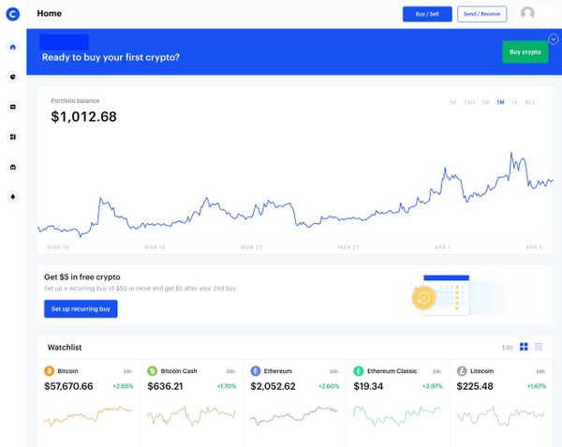This screenshot has width=562, height=447.
Task: Click Set up recurring buy button
Action: pos(81,308)
